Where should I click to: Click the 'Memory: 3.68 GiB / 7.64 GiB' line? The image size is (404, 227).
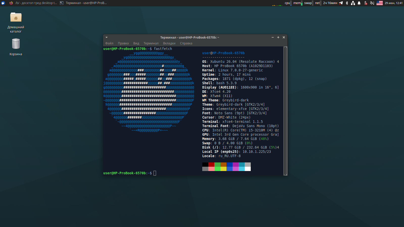tap(236, 139)
